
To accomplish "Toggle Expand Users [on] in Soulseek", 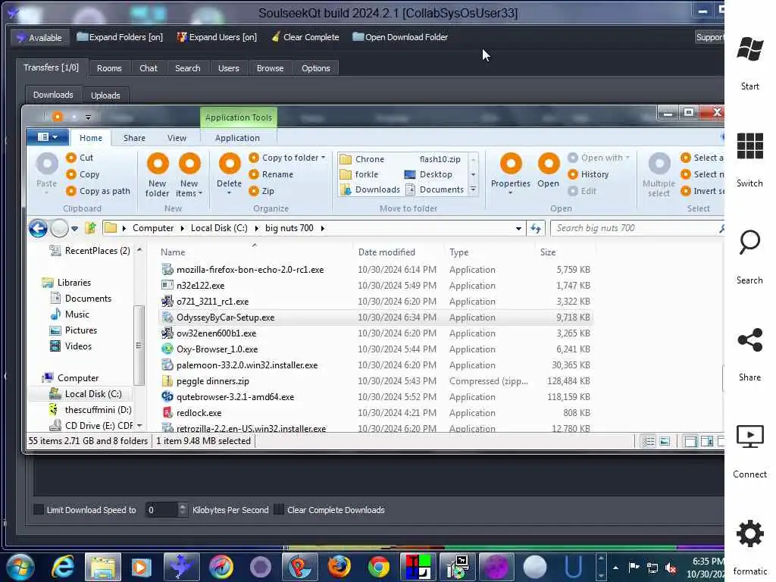I will click(217, 37).
